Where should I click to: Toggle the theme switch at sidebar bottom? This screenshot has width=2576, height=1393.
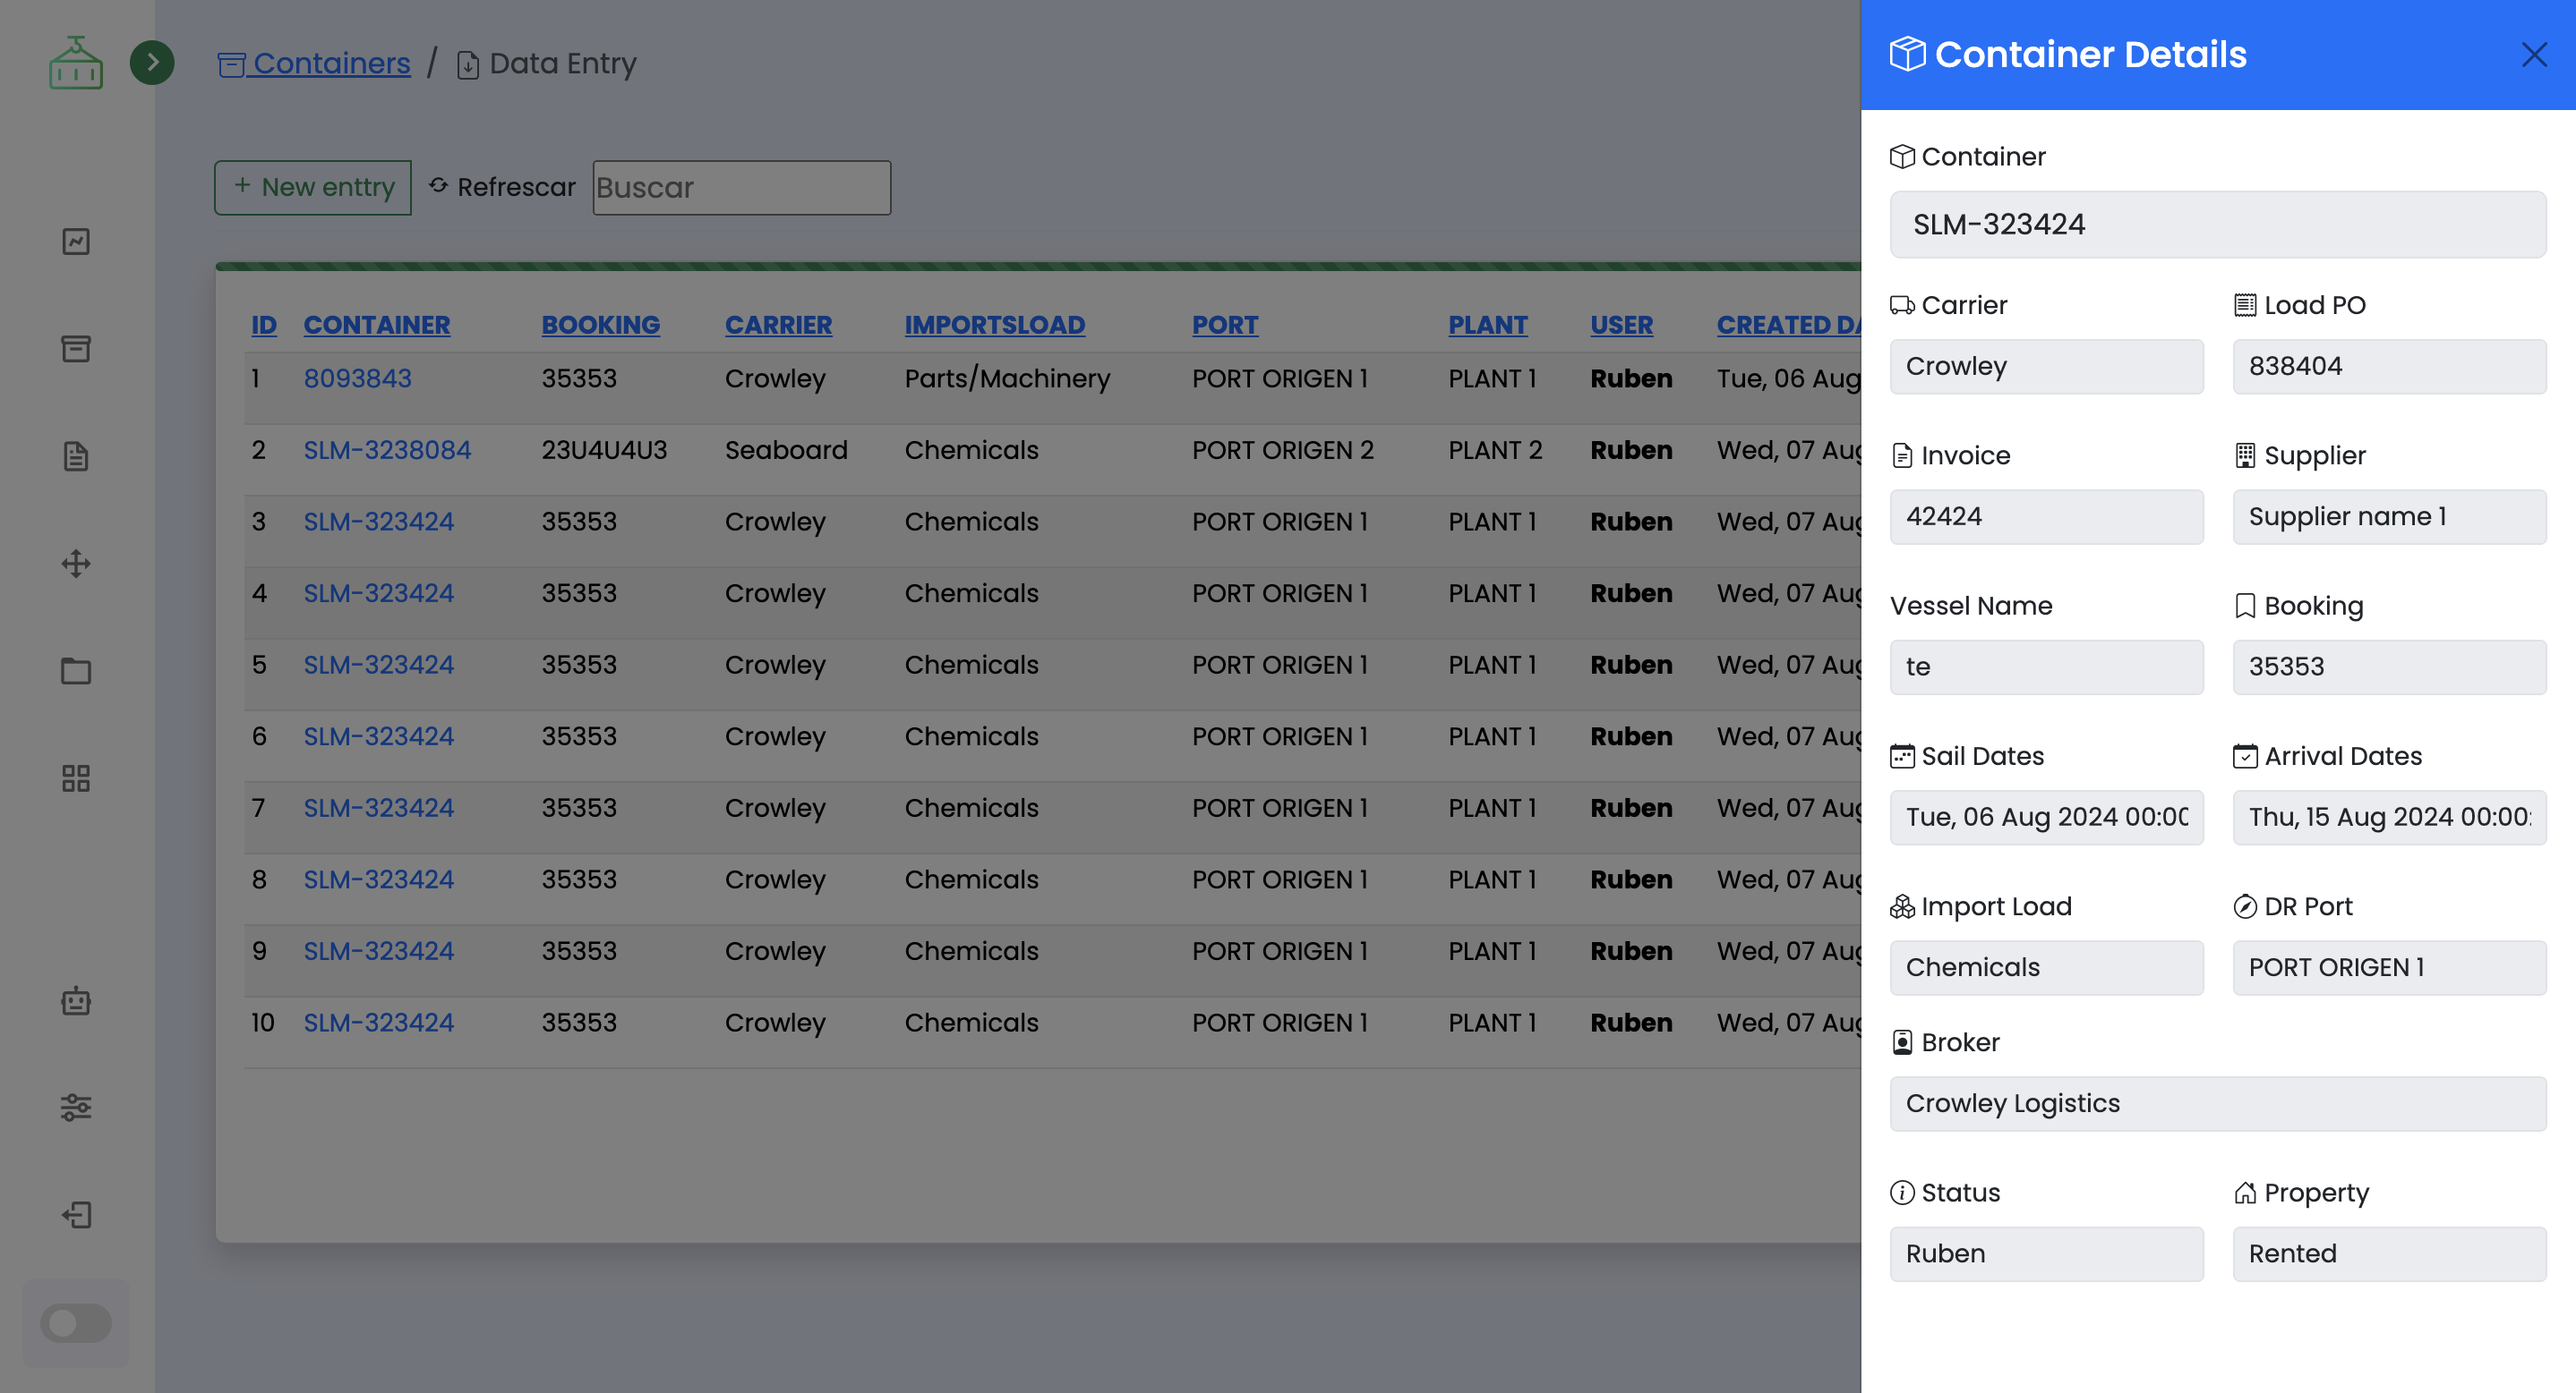[x=76, y=1323]
